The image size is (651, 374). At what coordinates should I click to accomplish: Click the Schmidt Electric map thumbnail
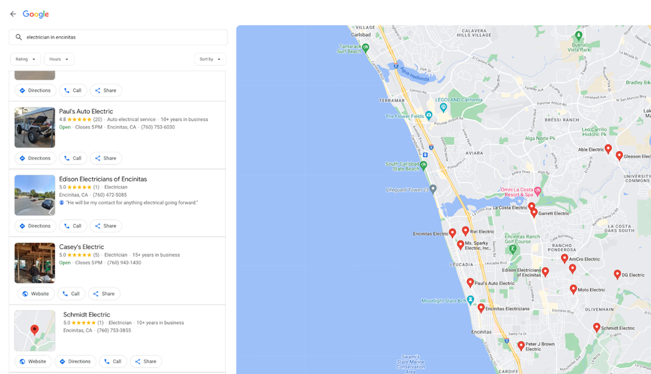pyautogui.click(x=35, y=331)
